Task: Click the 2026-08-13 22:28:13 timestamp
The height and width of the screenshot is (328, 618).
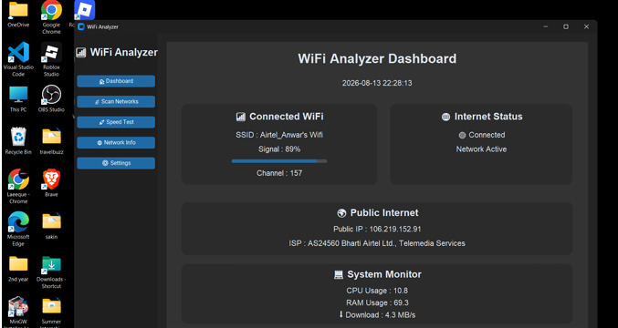Action: [377, 83]
